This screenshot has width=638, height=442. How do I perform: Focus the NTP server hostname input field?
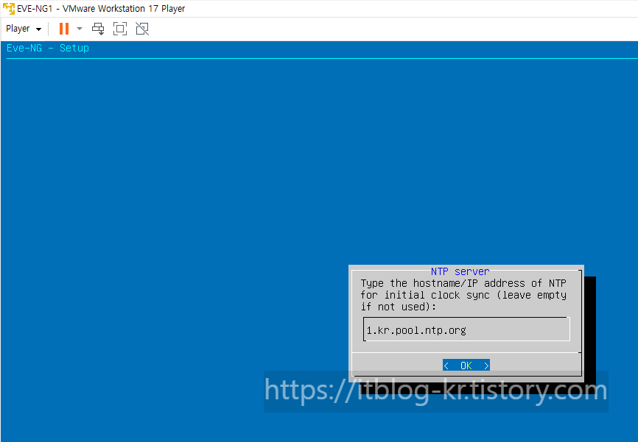(466, 329)
